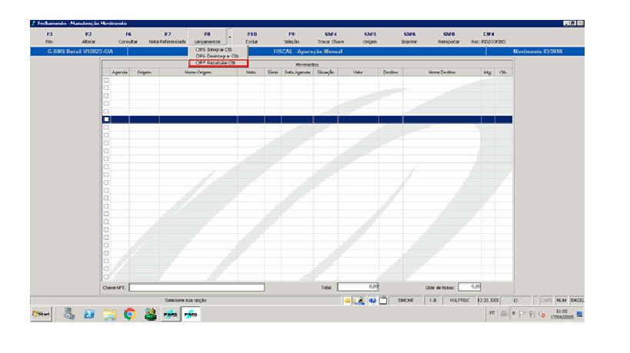Click the F10 Excluir toolbar button
630x353 pixels.
(x=252, y=38)
